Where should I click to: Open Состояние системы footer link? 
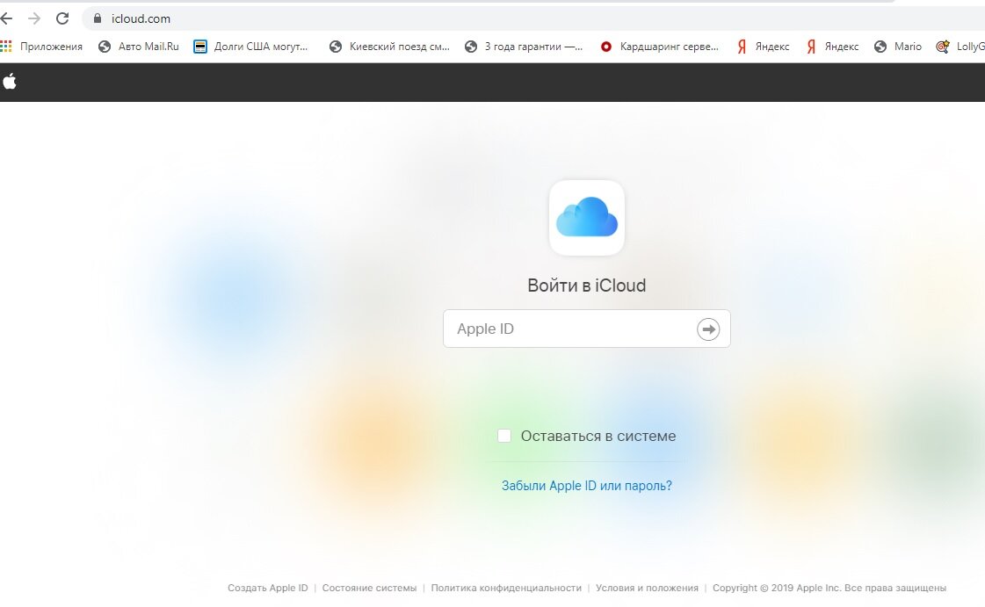pos(369,589)
